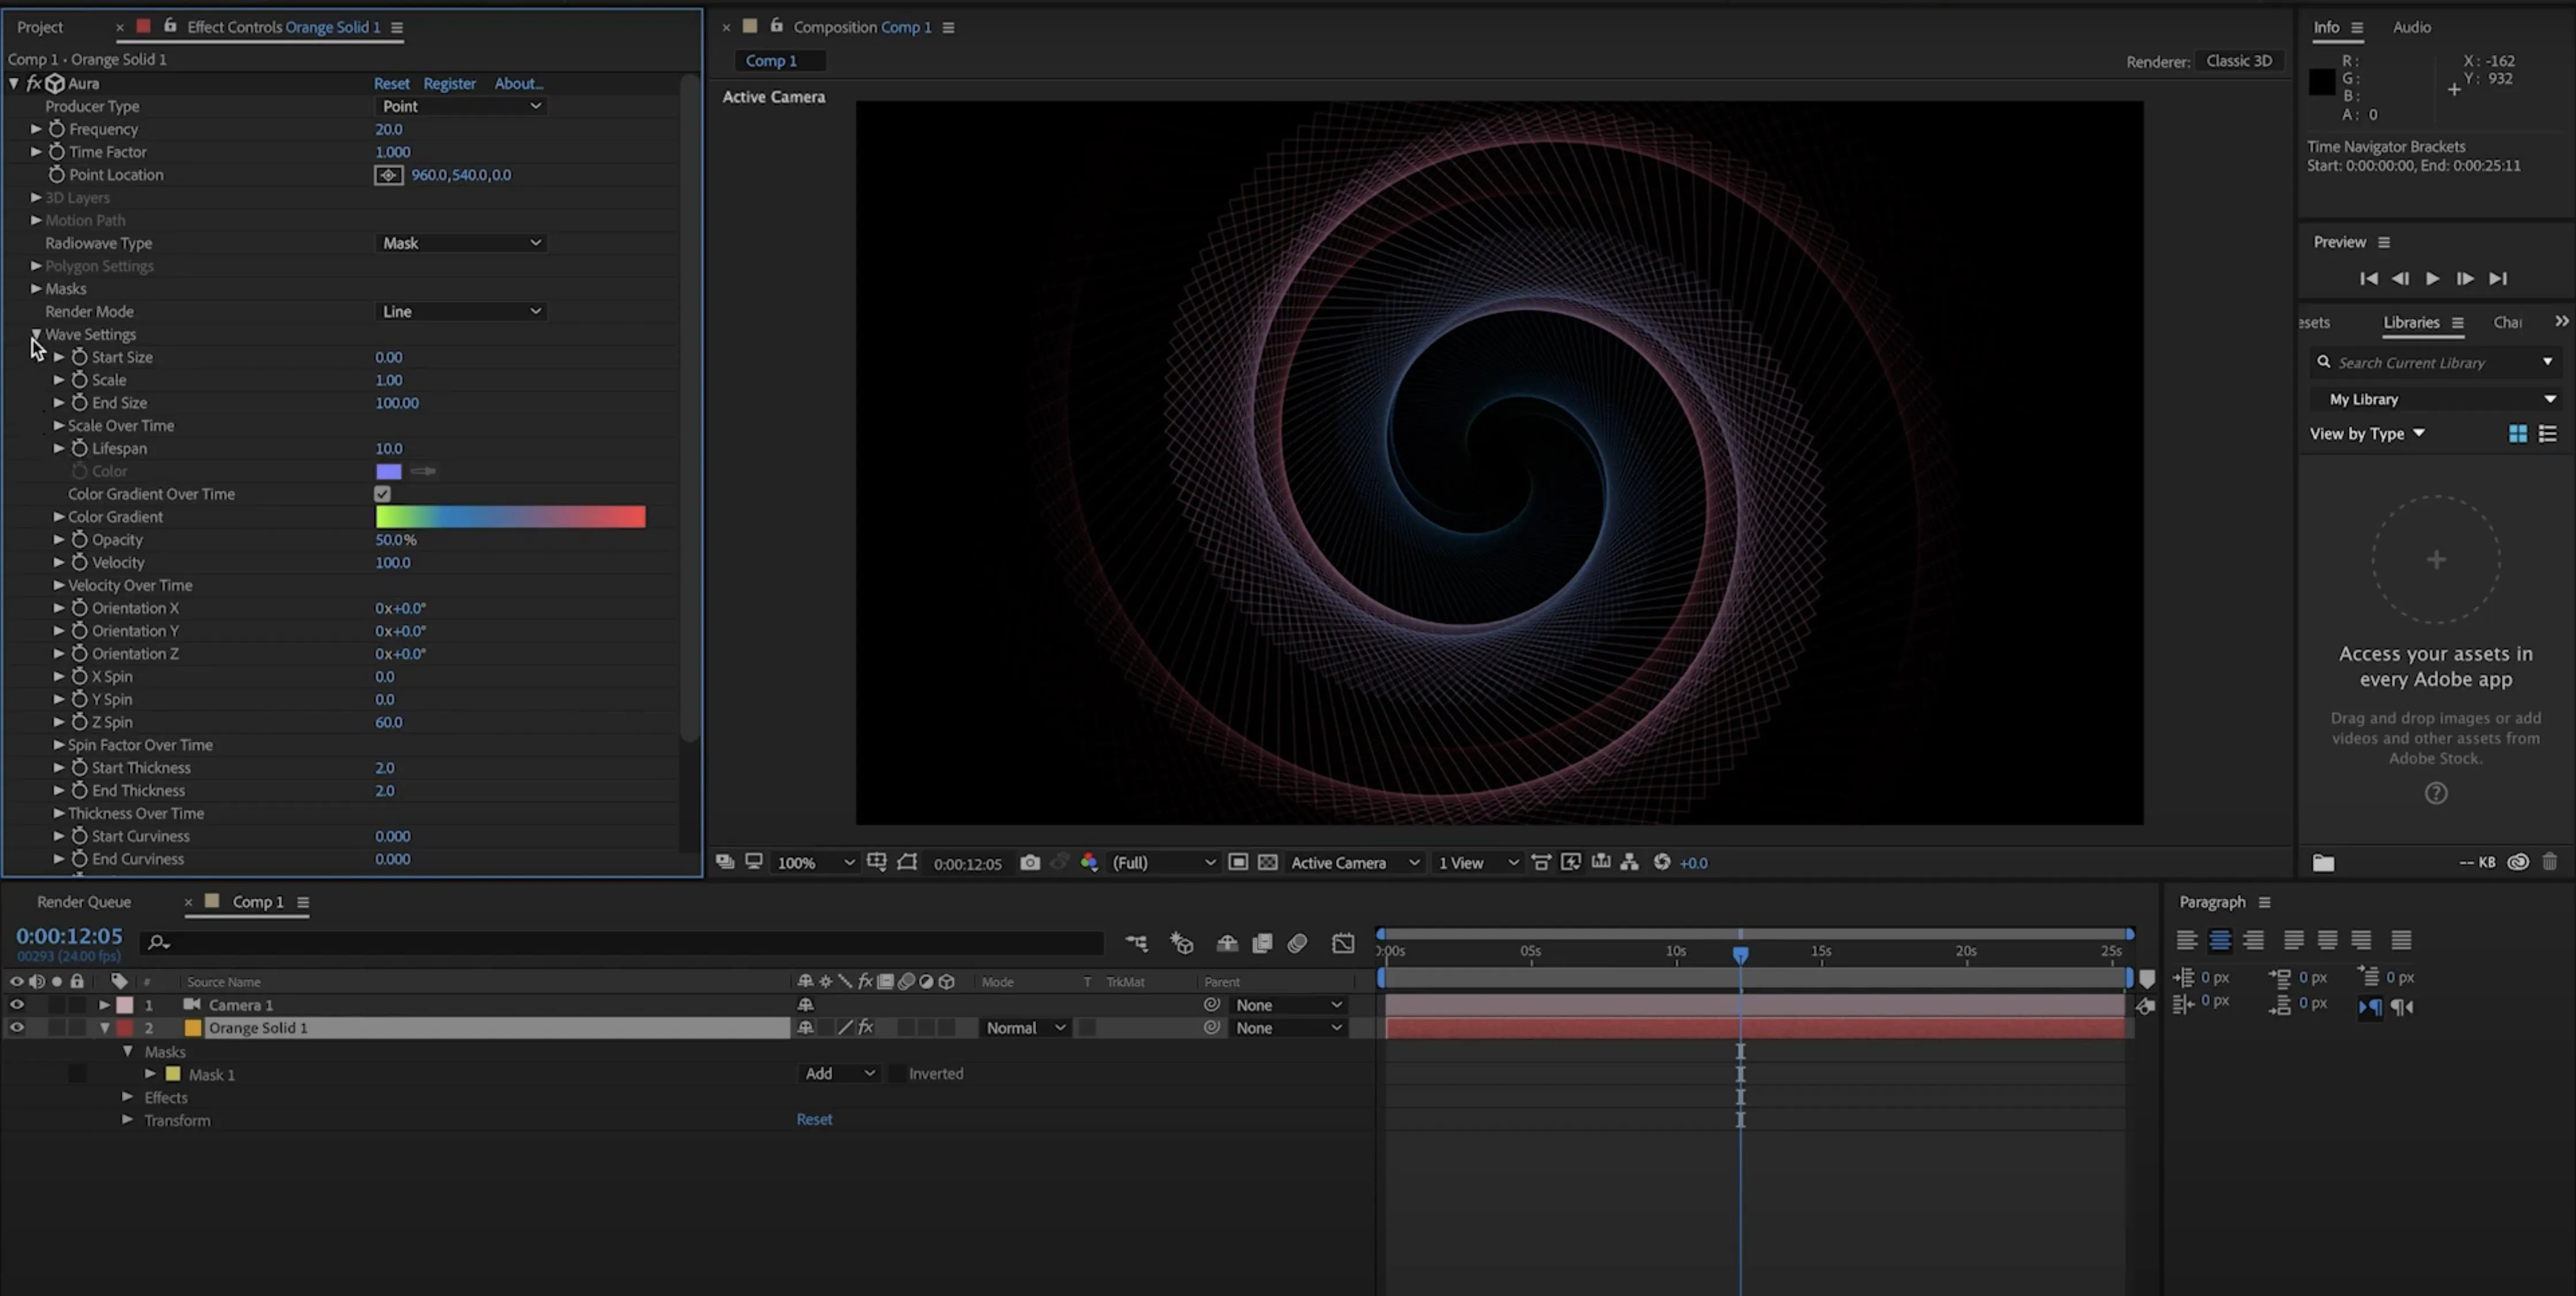Click the Creative Cloud sync icon in Libraries
Image resolution: width=2576 pixels, height=1296 pixels.
point(2518,862)
